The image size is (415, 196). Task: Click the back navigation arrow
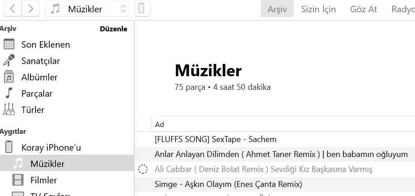coord(13,9)
